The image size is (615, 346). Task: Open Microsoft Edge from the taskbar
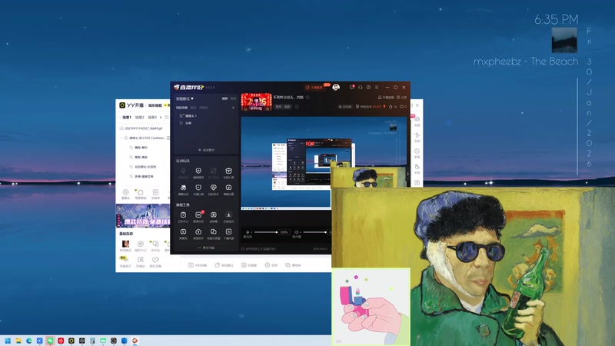pyautogui.click(x=28, y=341)
